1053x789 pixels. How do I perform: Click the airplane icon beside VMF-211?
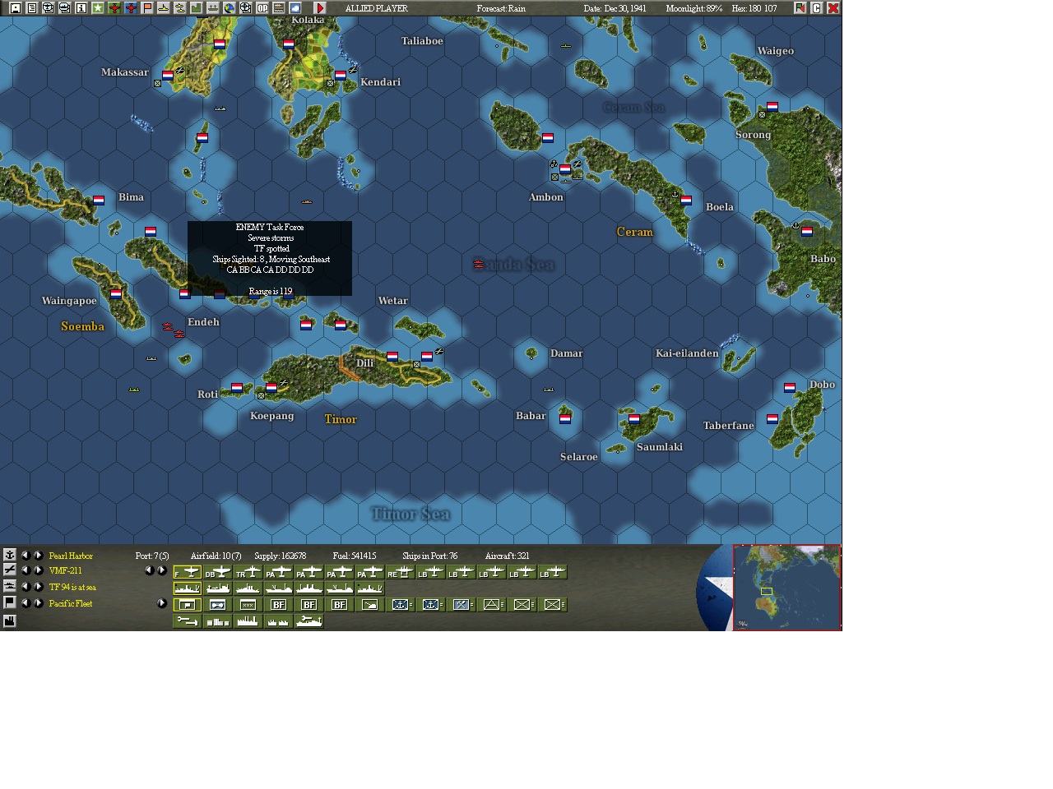[x=9, y=570]
